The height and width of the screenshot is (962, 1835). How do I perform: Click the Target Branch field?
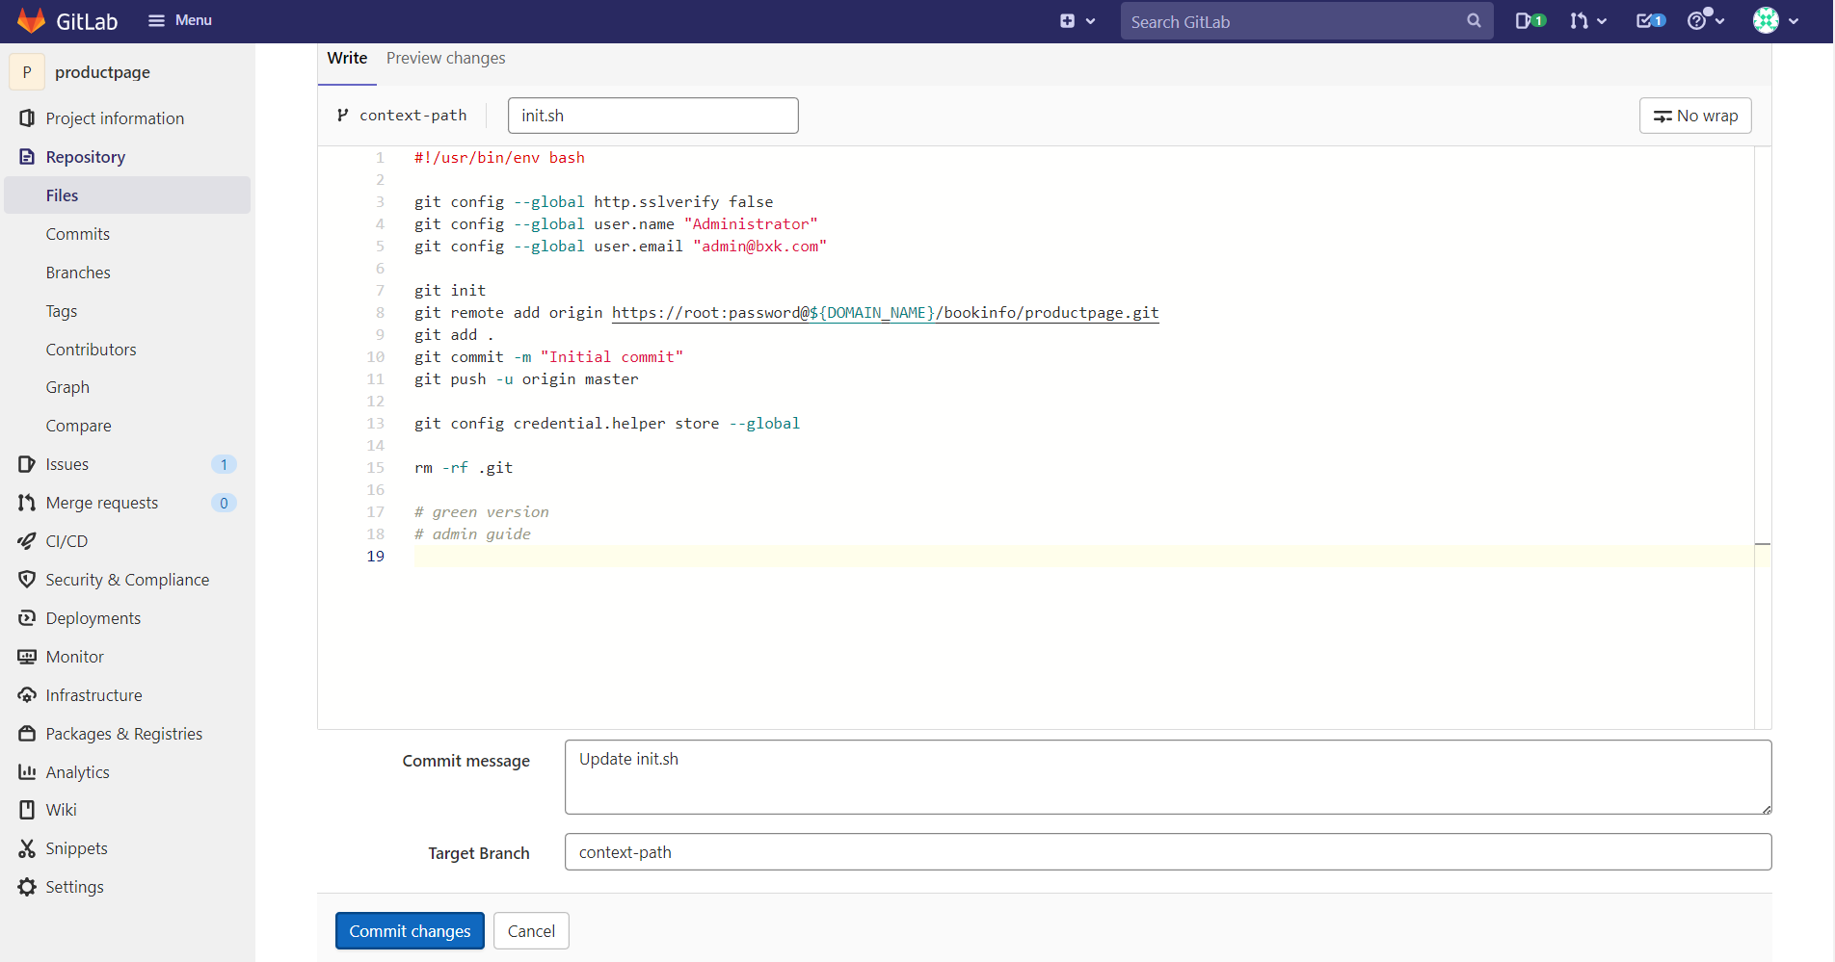tap(1168, 852)
